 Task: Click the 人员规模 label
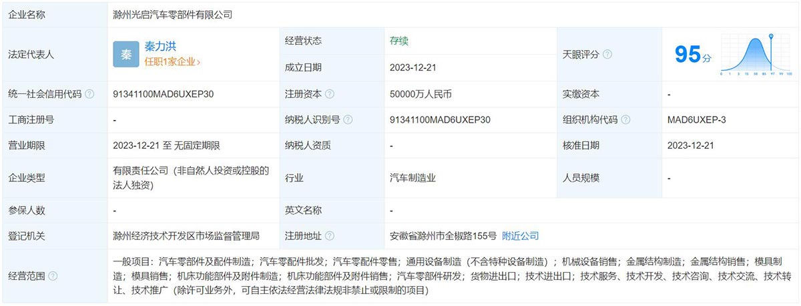pos(581,178)
